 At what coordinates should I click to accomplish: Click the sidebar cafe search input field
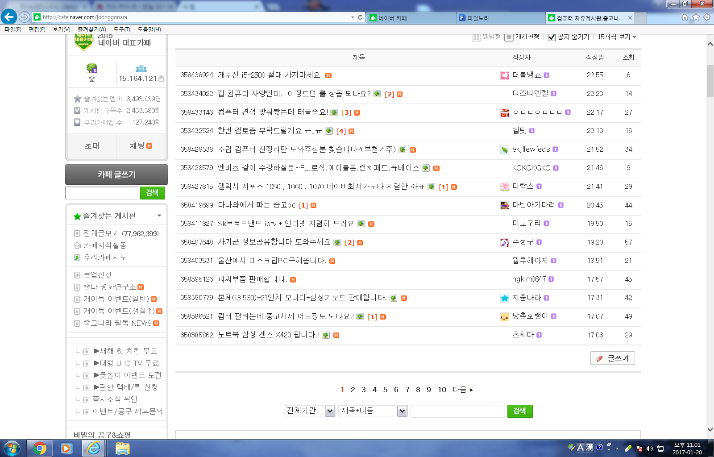point(102,193)
